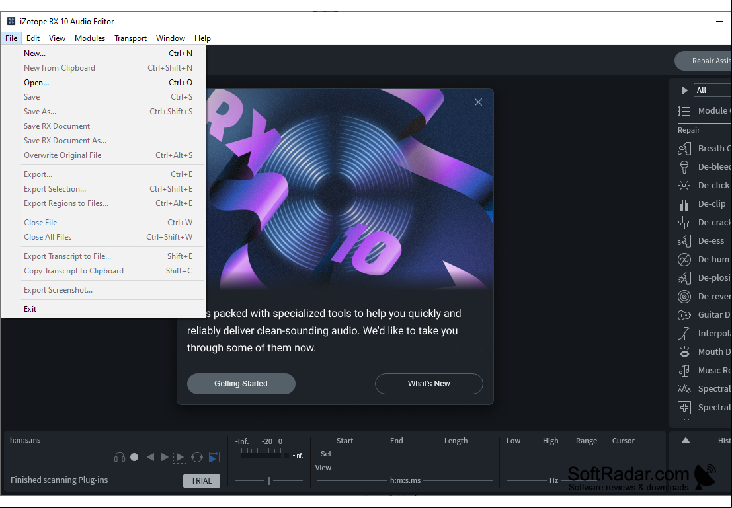Open the Edit menu
Screen dimensions: 732x508
click(32, 38)
